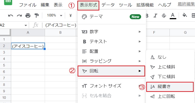
Task: Choose テーマ in the format menu
Action: (x=111, y=17)
